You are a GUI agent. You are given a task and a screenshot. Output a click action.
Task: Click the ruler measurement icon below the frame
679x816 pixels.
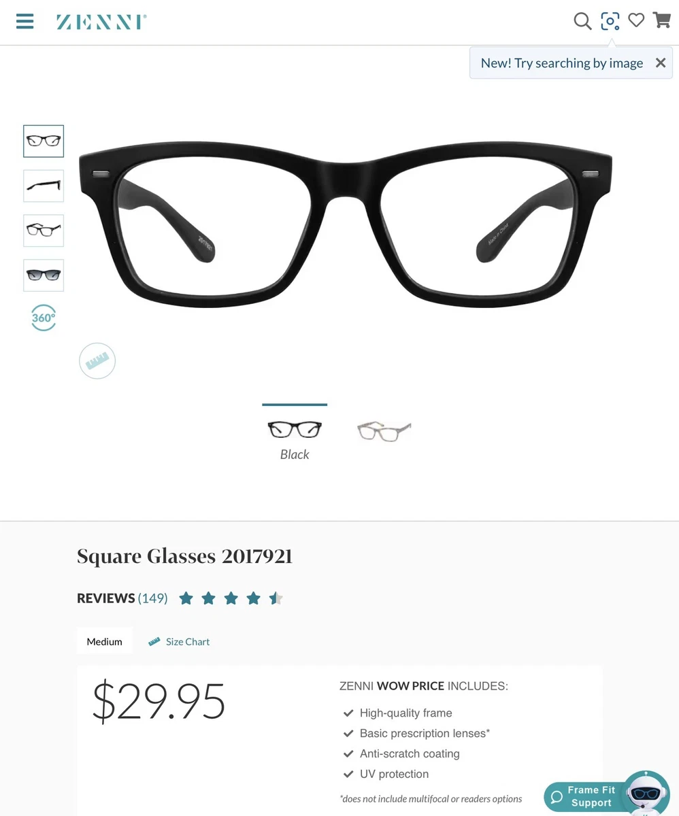click(97, 360)
